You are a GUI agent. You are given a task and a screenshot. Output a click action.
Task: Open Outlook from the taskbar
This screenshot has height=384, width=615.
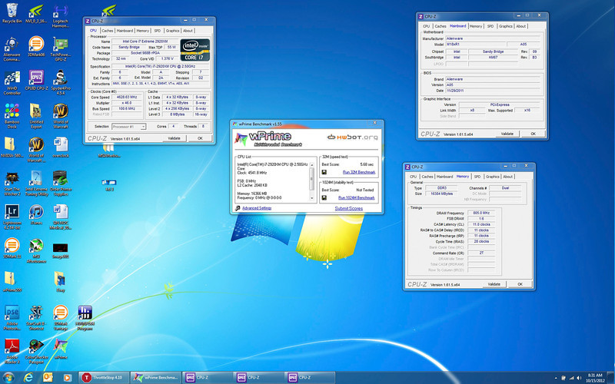pos(48,378)
